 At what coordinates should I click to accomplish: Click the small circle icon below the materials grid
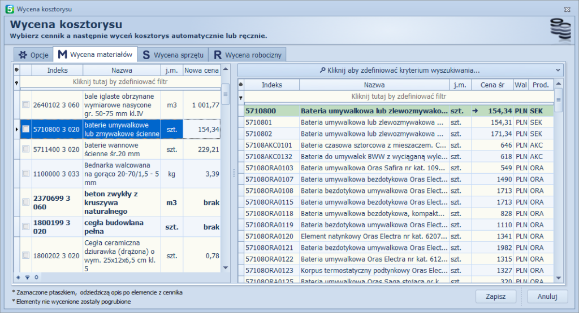36,277
